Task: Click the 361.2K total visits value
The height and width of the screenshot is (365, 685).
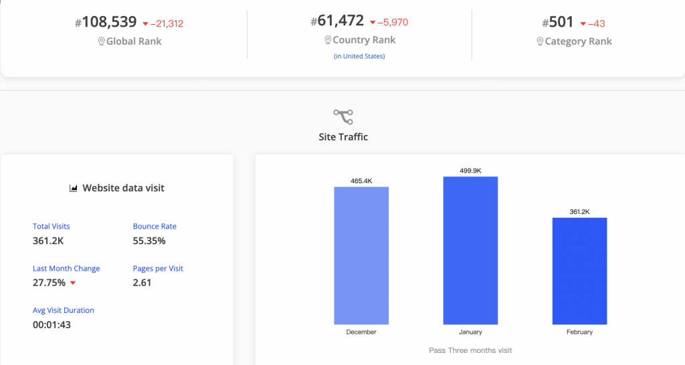Action: pos(48,241)
